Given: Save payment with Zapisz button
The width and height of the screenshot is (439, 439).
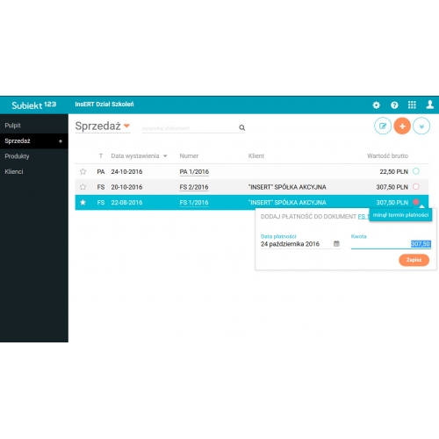Looking at the screenshot, I should [x=414, y=260].
